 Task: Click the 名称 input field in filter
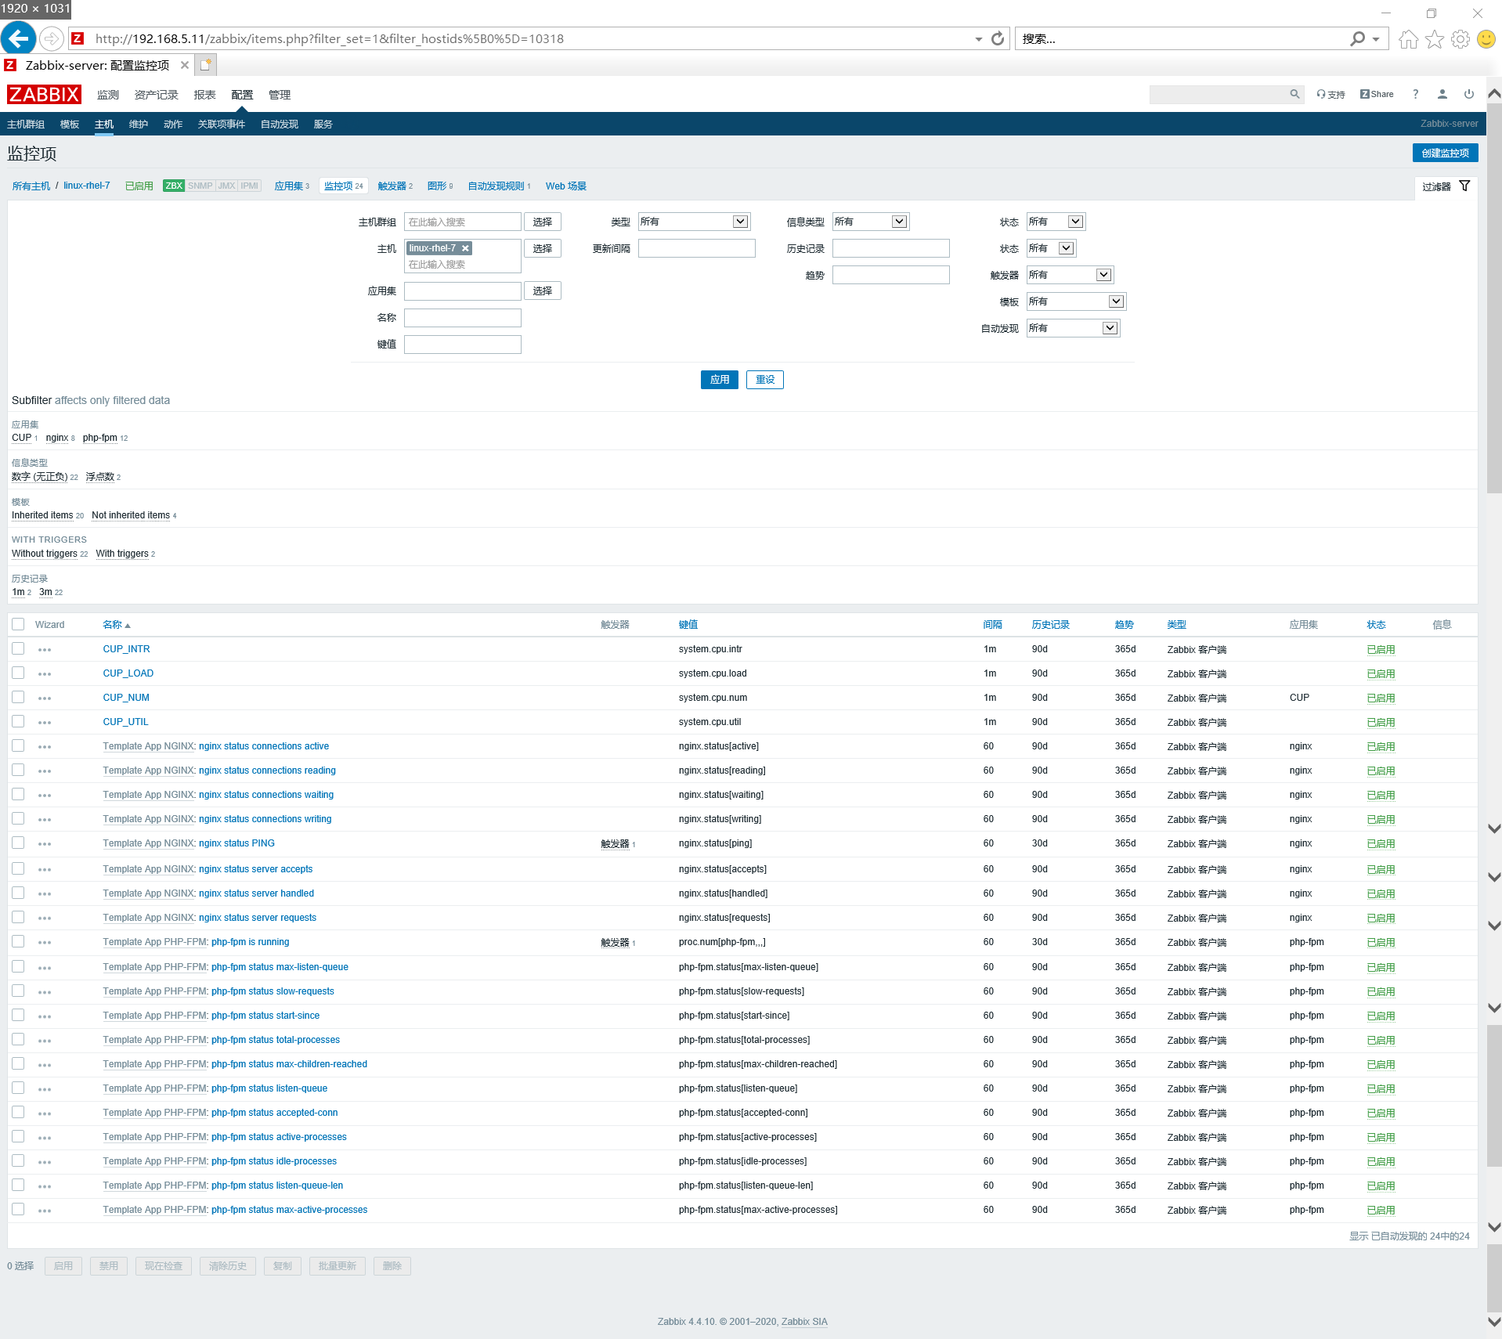click(462, 318)
